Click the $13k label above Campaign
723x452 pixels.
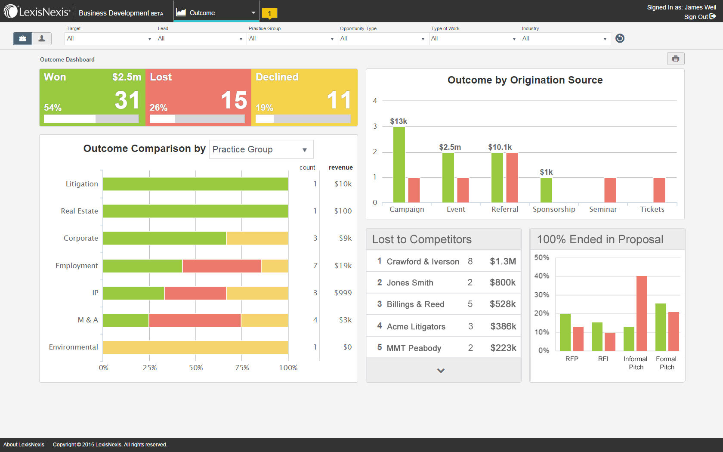coord(399,121)
